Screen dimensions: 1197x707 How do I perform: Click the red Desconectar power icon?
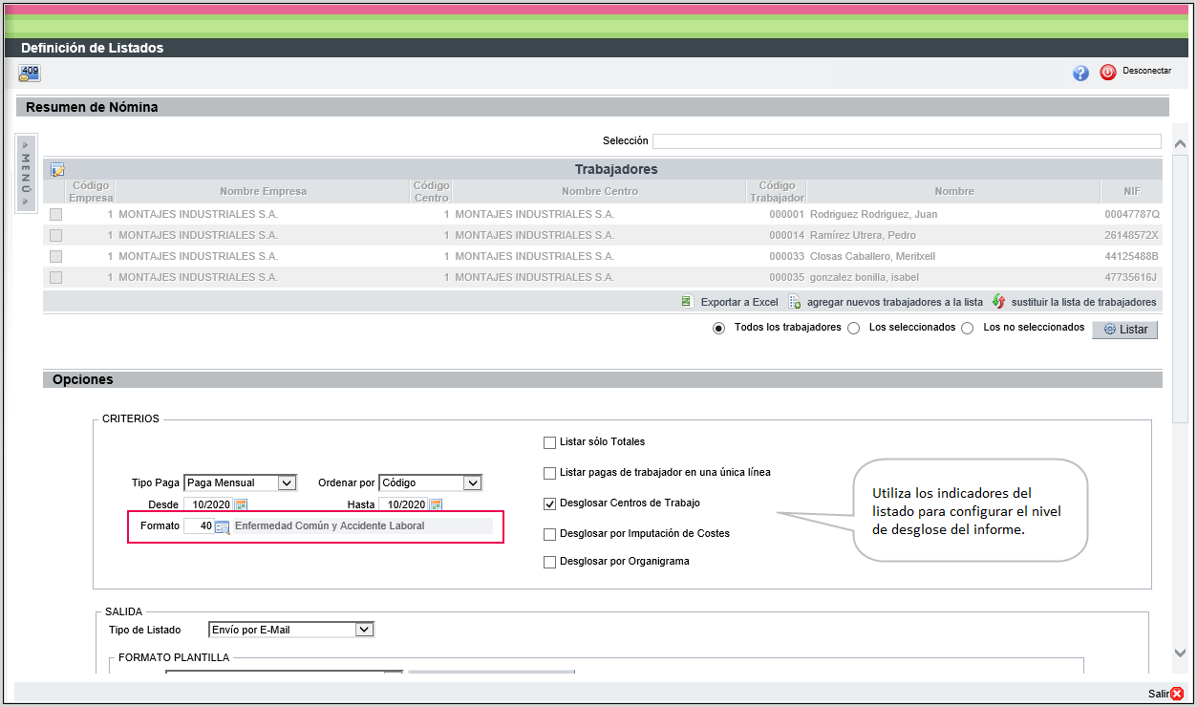[x=1108, y=72]
